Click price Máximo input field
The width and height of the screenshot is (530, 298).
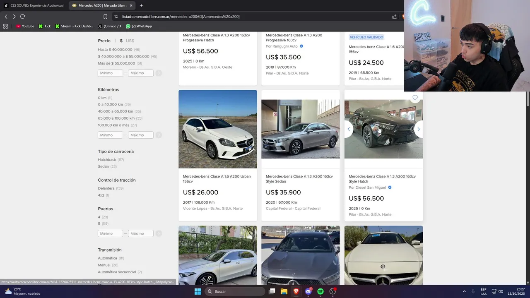(141, 73)
